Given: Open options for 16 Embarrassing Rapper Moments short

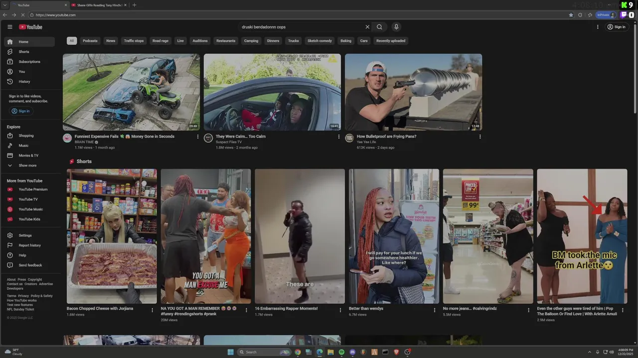Looking at the screenshot, I should click(340, 310).
